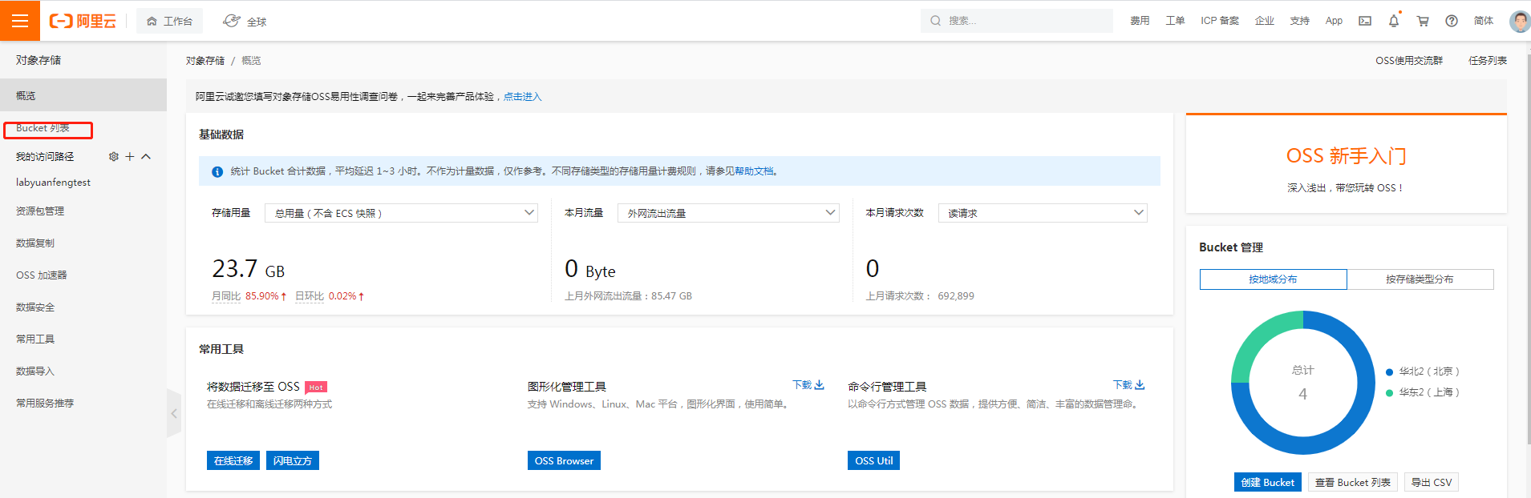Click 导出 CSV button

[1432, 483]
